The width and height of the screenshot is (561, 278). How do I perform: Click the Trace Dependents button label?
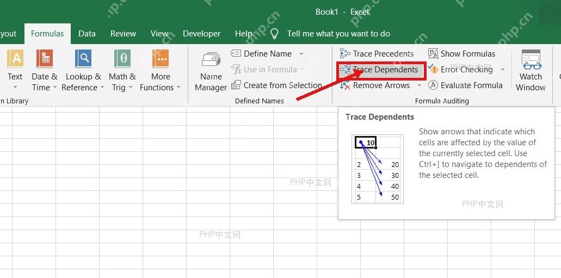(385, 70)
